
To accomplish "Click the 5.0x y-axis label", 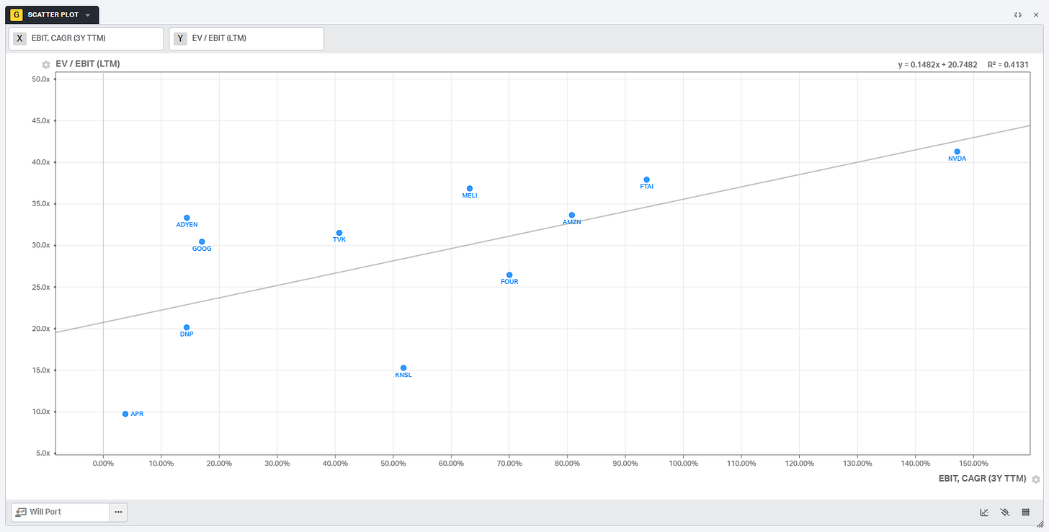I will (x=43, y=453).
